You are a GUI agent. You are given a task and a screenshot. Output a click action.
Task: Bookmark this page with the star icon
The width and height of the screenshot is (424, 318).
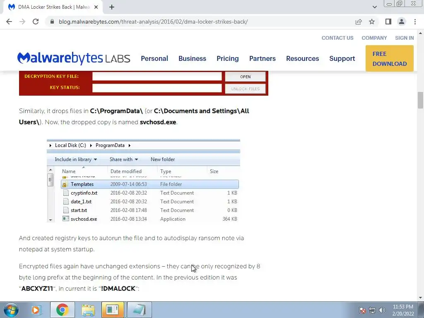[372, 22]
